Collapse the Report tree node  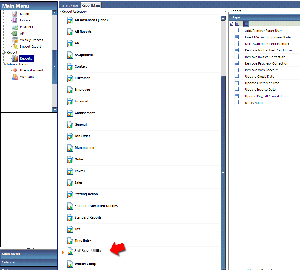click(x=4, y=52)
